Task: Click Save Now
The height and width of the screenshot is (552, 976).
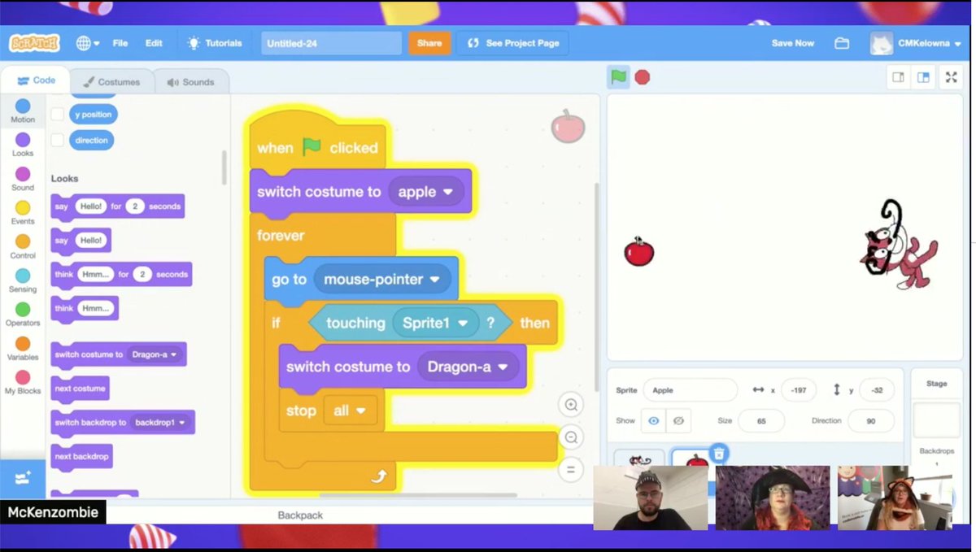Action: coord(793,43)
